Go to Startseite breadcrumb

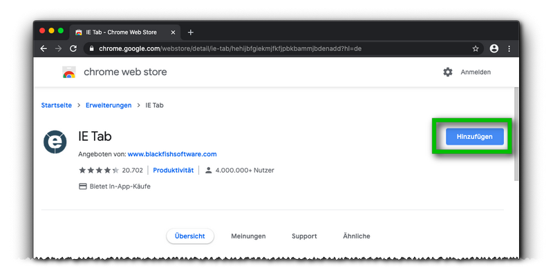[57, 105]
